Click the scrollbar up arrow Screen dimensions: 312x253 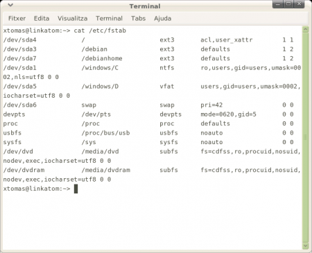pyautogui.click(x=305, y=30)
